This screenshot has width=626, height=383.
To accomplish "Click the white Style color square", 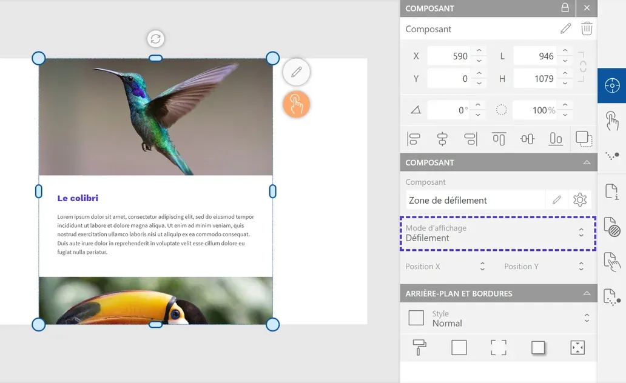I will [x=416, y=318].
